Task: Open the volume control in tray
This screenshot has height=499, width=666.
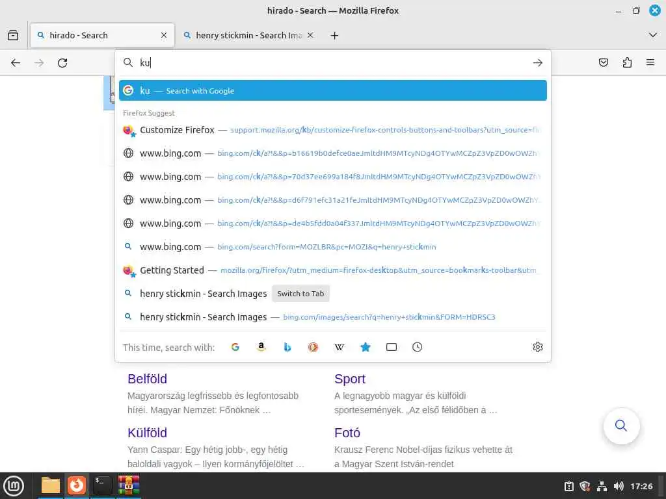Action: point(619,486)
